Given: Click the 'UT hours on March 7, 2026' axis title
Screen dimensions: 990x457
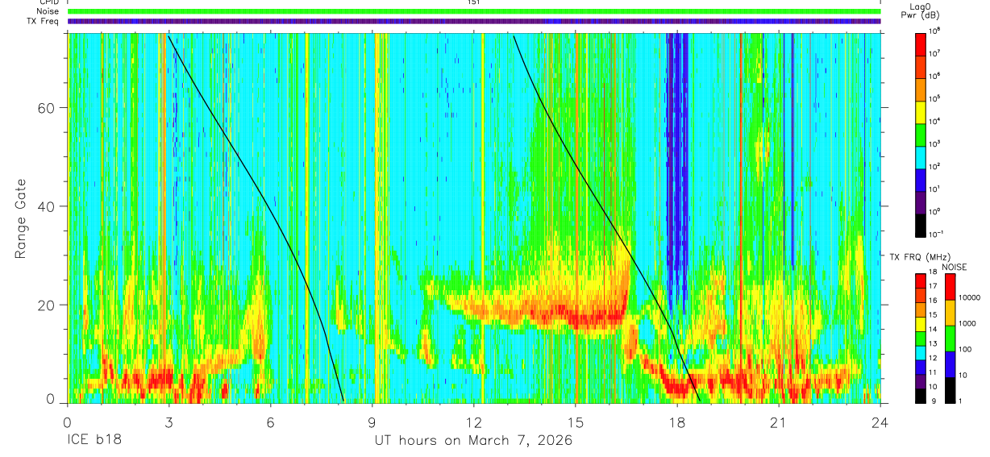Looking at the screenshot, I should 473,441.
